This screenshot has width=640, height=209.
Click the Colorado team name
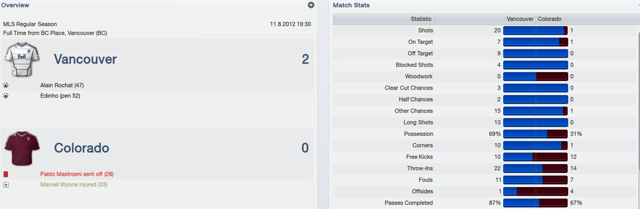click(82, 148)
